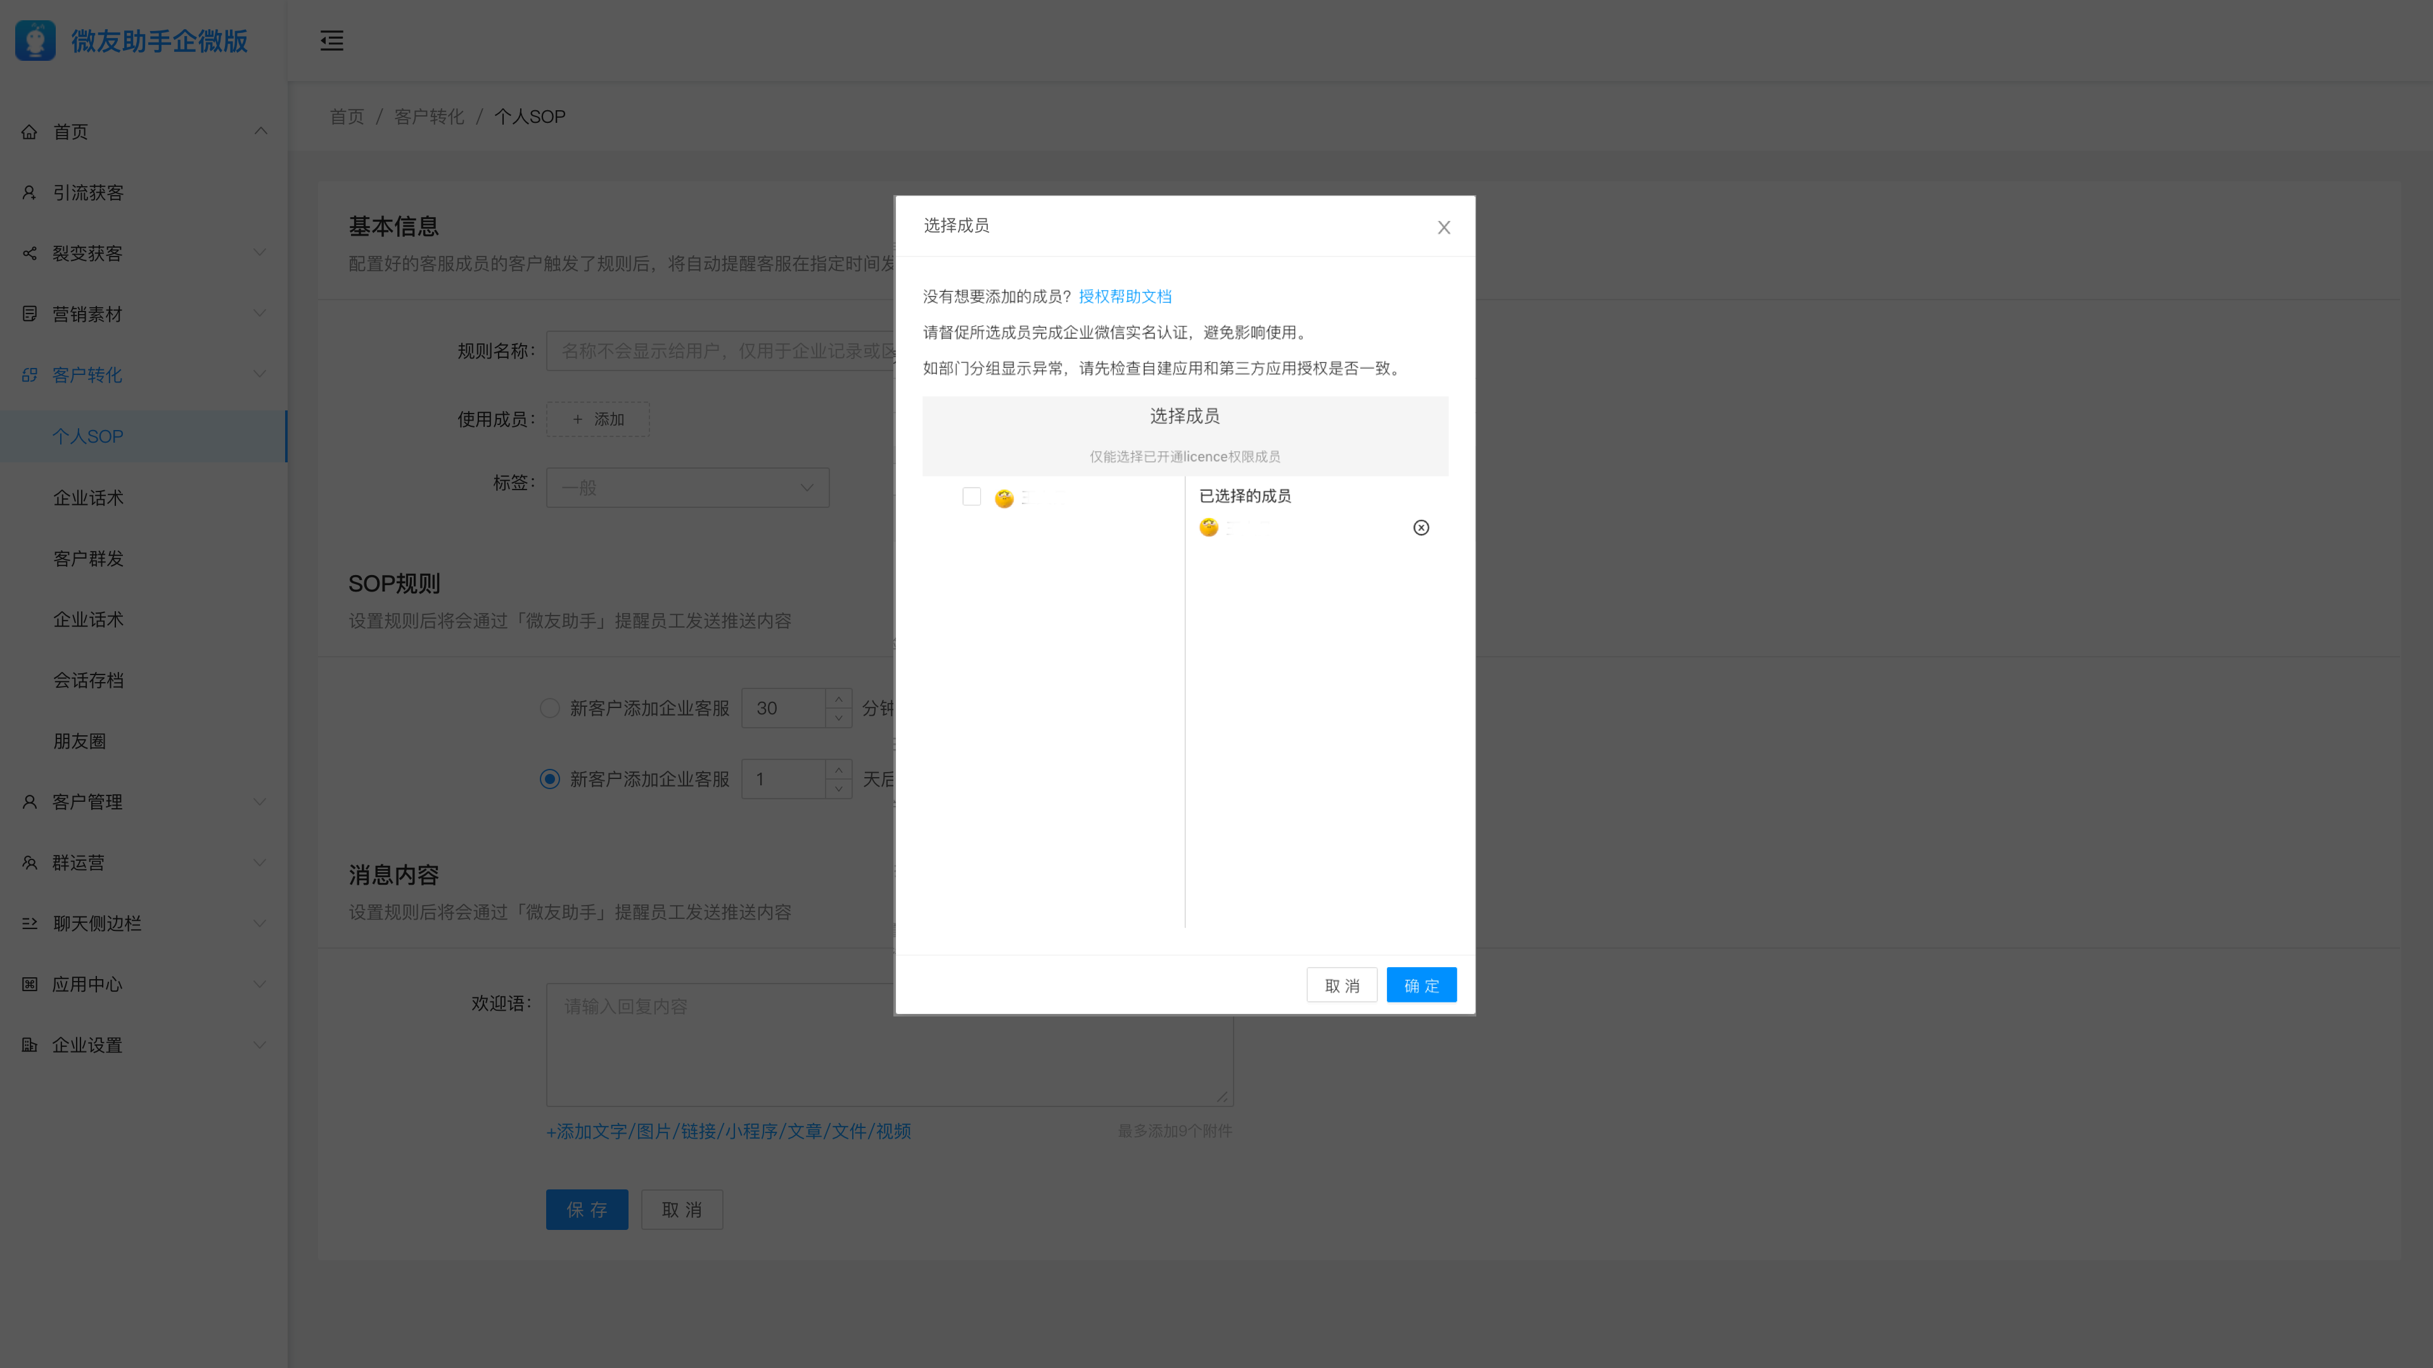This screenshot has width=2433, height=1368.
Task: Click the 裂变获客 share icon
Action: coord(29,253)
